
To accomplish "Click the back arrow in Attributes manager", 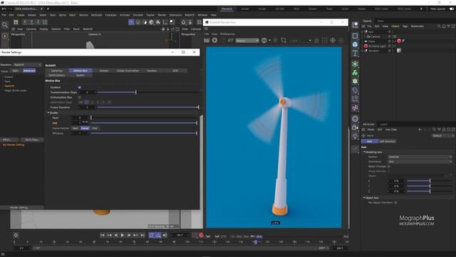I will click(420, 129).
